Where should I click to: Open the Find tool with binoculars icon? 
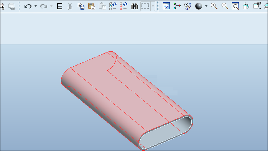(x=135, y=6)
